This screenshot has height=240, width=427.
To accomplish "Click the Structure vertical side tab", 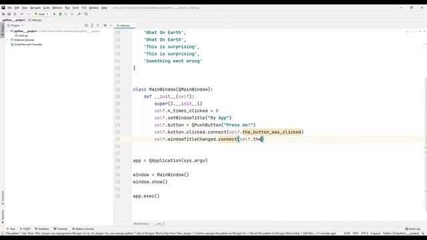I will coord(3,198).
